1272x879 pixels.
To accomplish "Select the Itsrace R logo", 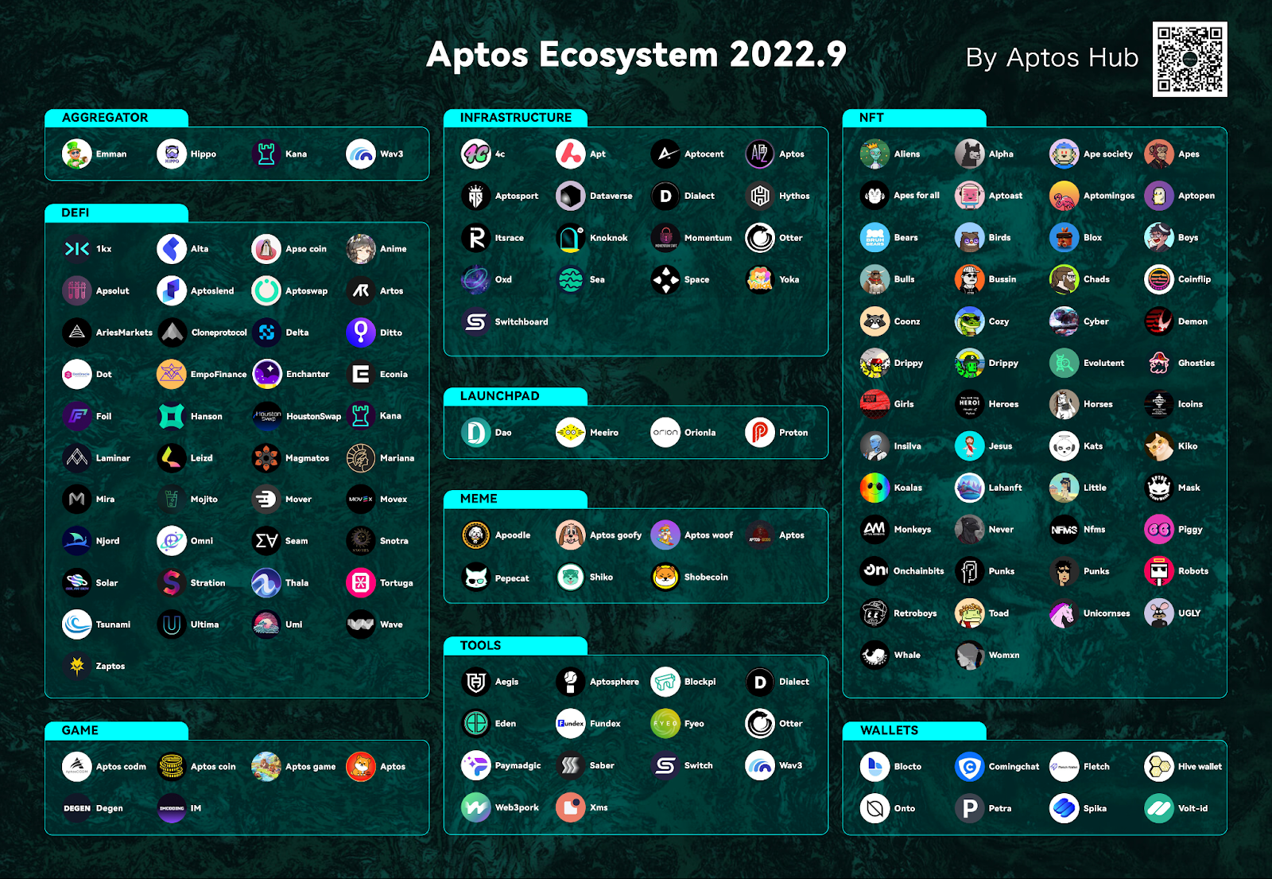I will point(476,238).
